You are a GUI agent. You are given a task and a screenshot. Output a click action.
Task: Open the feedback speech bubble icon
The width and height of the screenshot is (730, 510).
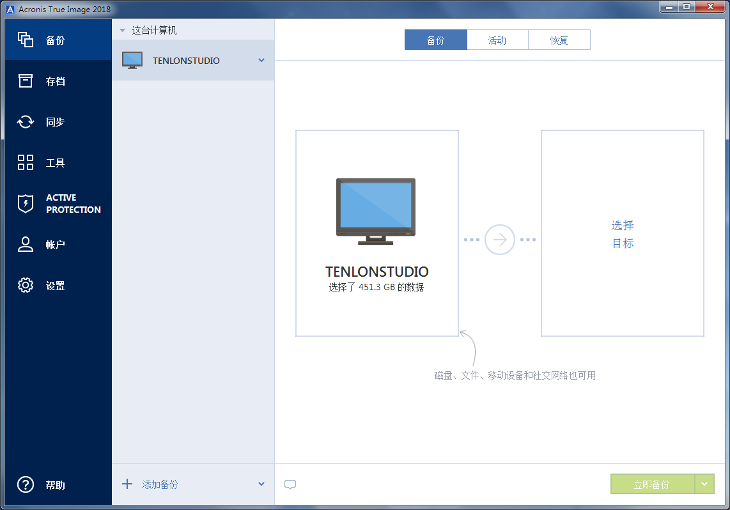point(290,484)
